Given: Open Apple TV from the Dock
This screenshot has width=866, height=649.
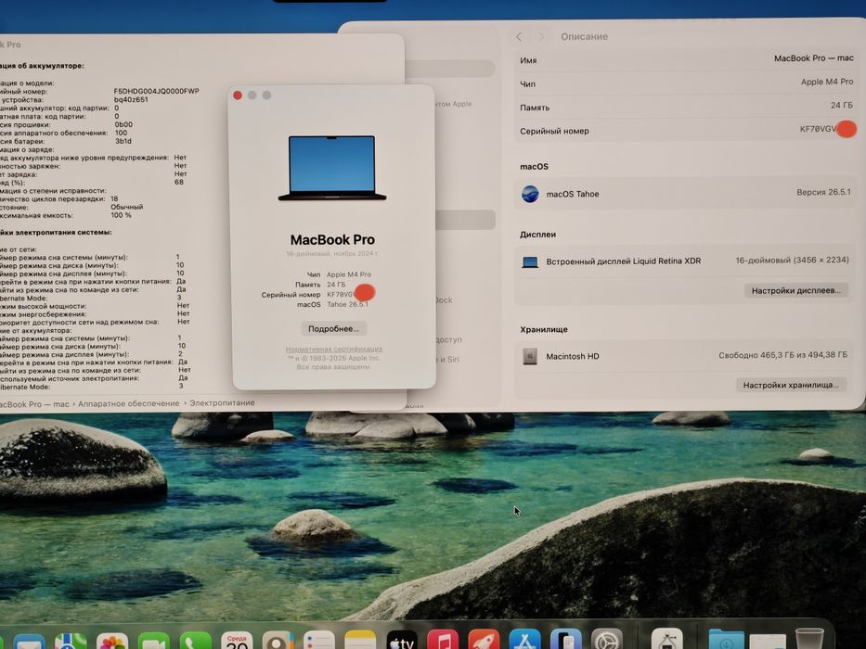Looking at the screenshot, I should pyautogui.click(x=402, y=640).
